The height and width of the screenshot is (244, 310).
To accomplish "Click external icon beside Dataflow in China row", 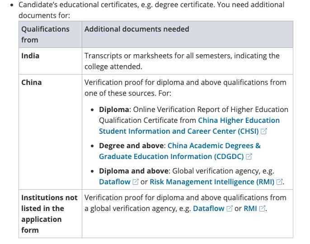I will click(136, 182).
